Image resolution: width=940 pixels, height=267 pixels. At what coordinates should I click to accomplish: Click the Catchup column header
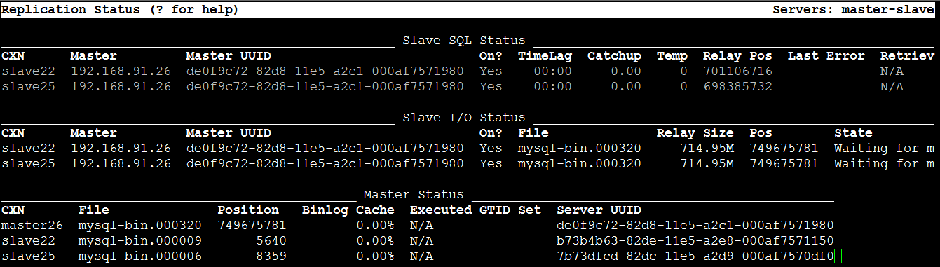pos(614,56)
